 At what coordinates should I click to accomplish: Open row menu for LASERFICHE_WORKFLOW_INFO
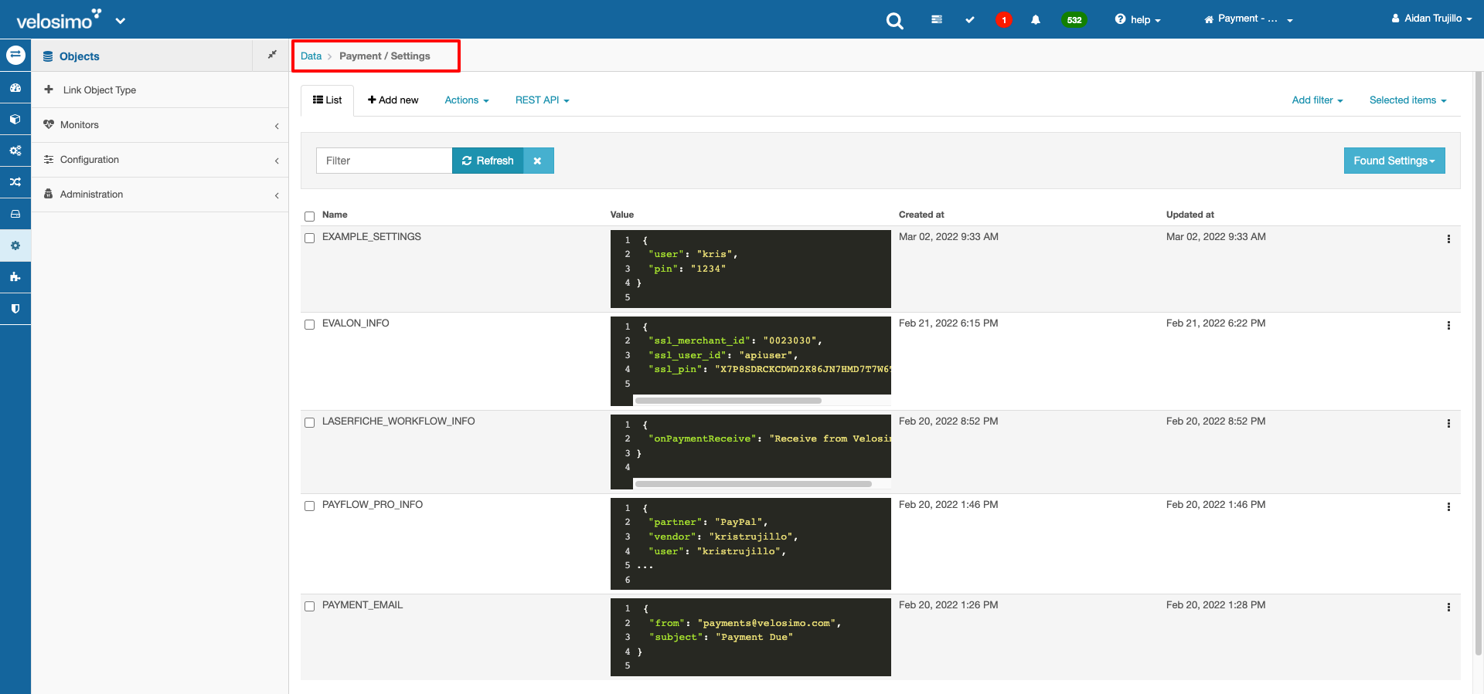[1448, 424]
